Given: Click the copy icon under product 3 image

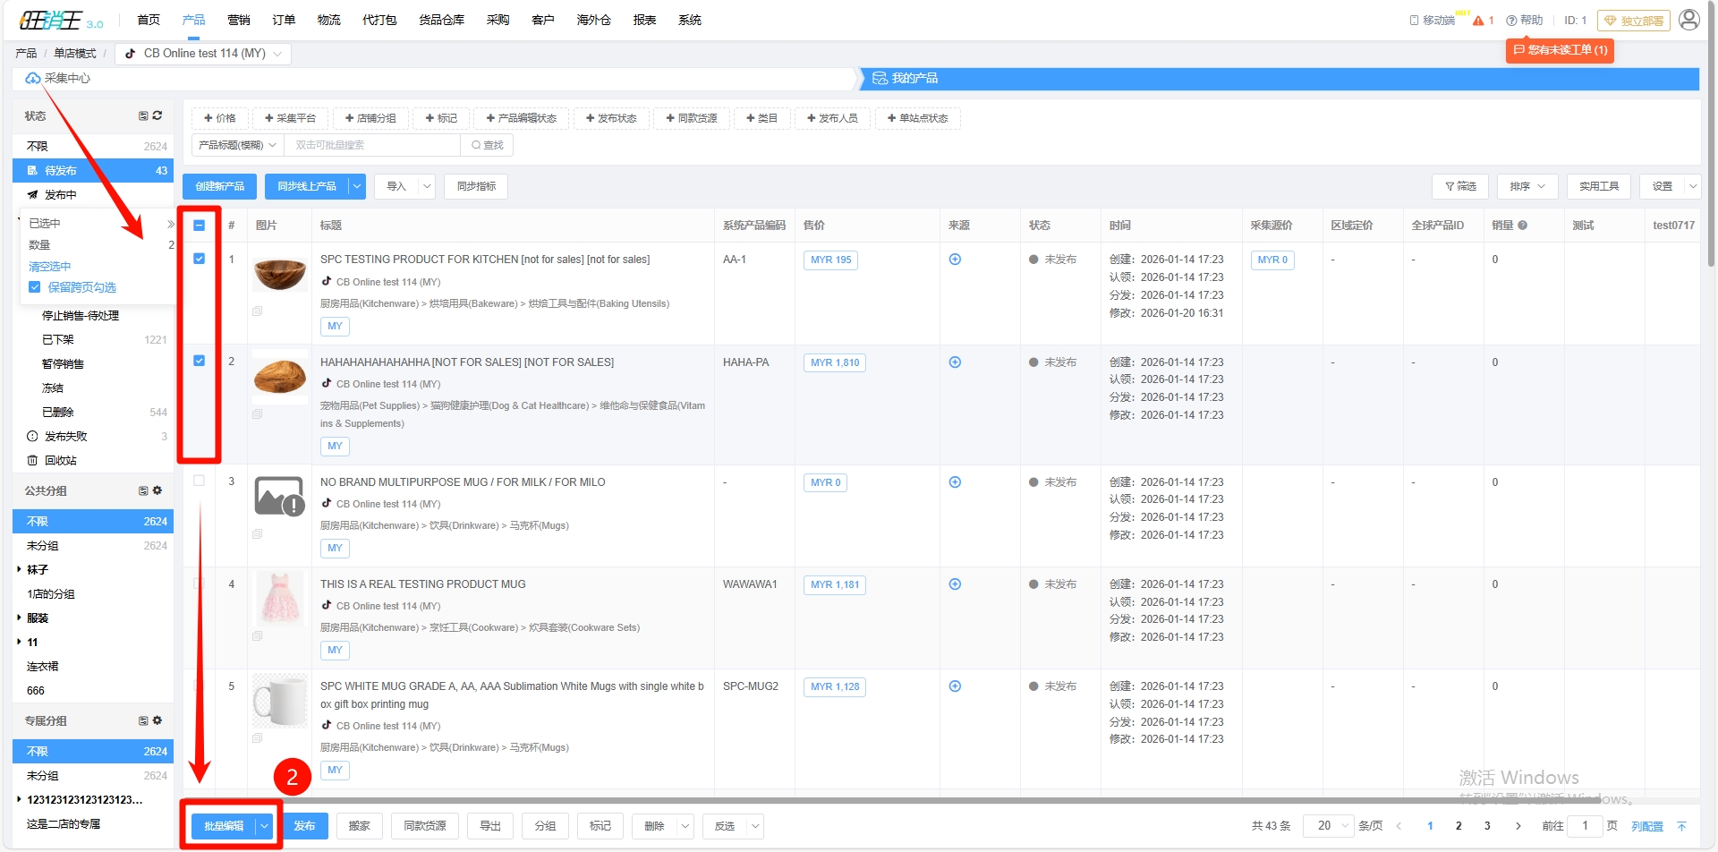Looking at the screenshot, I should tap(258, 534).
